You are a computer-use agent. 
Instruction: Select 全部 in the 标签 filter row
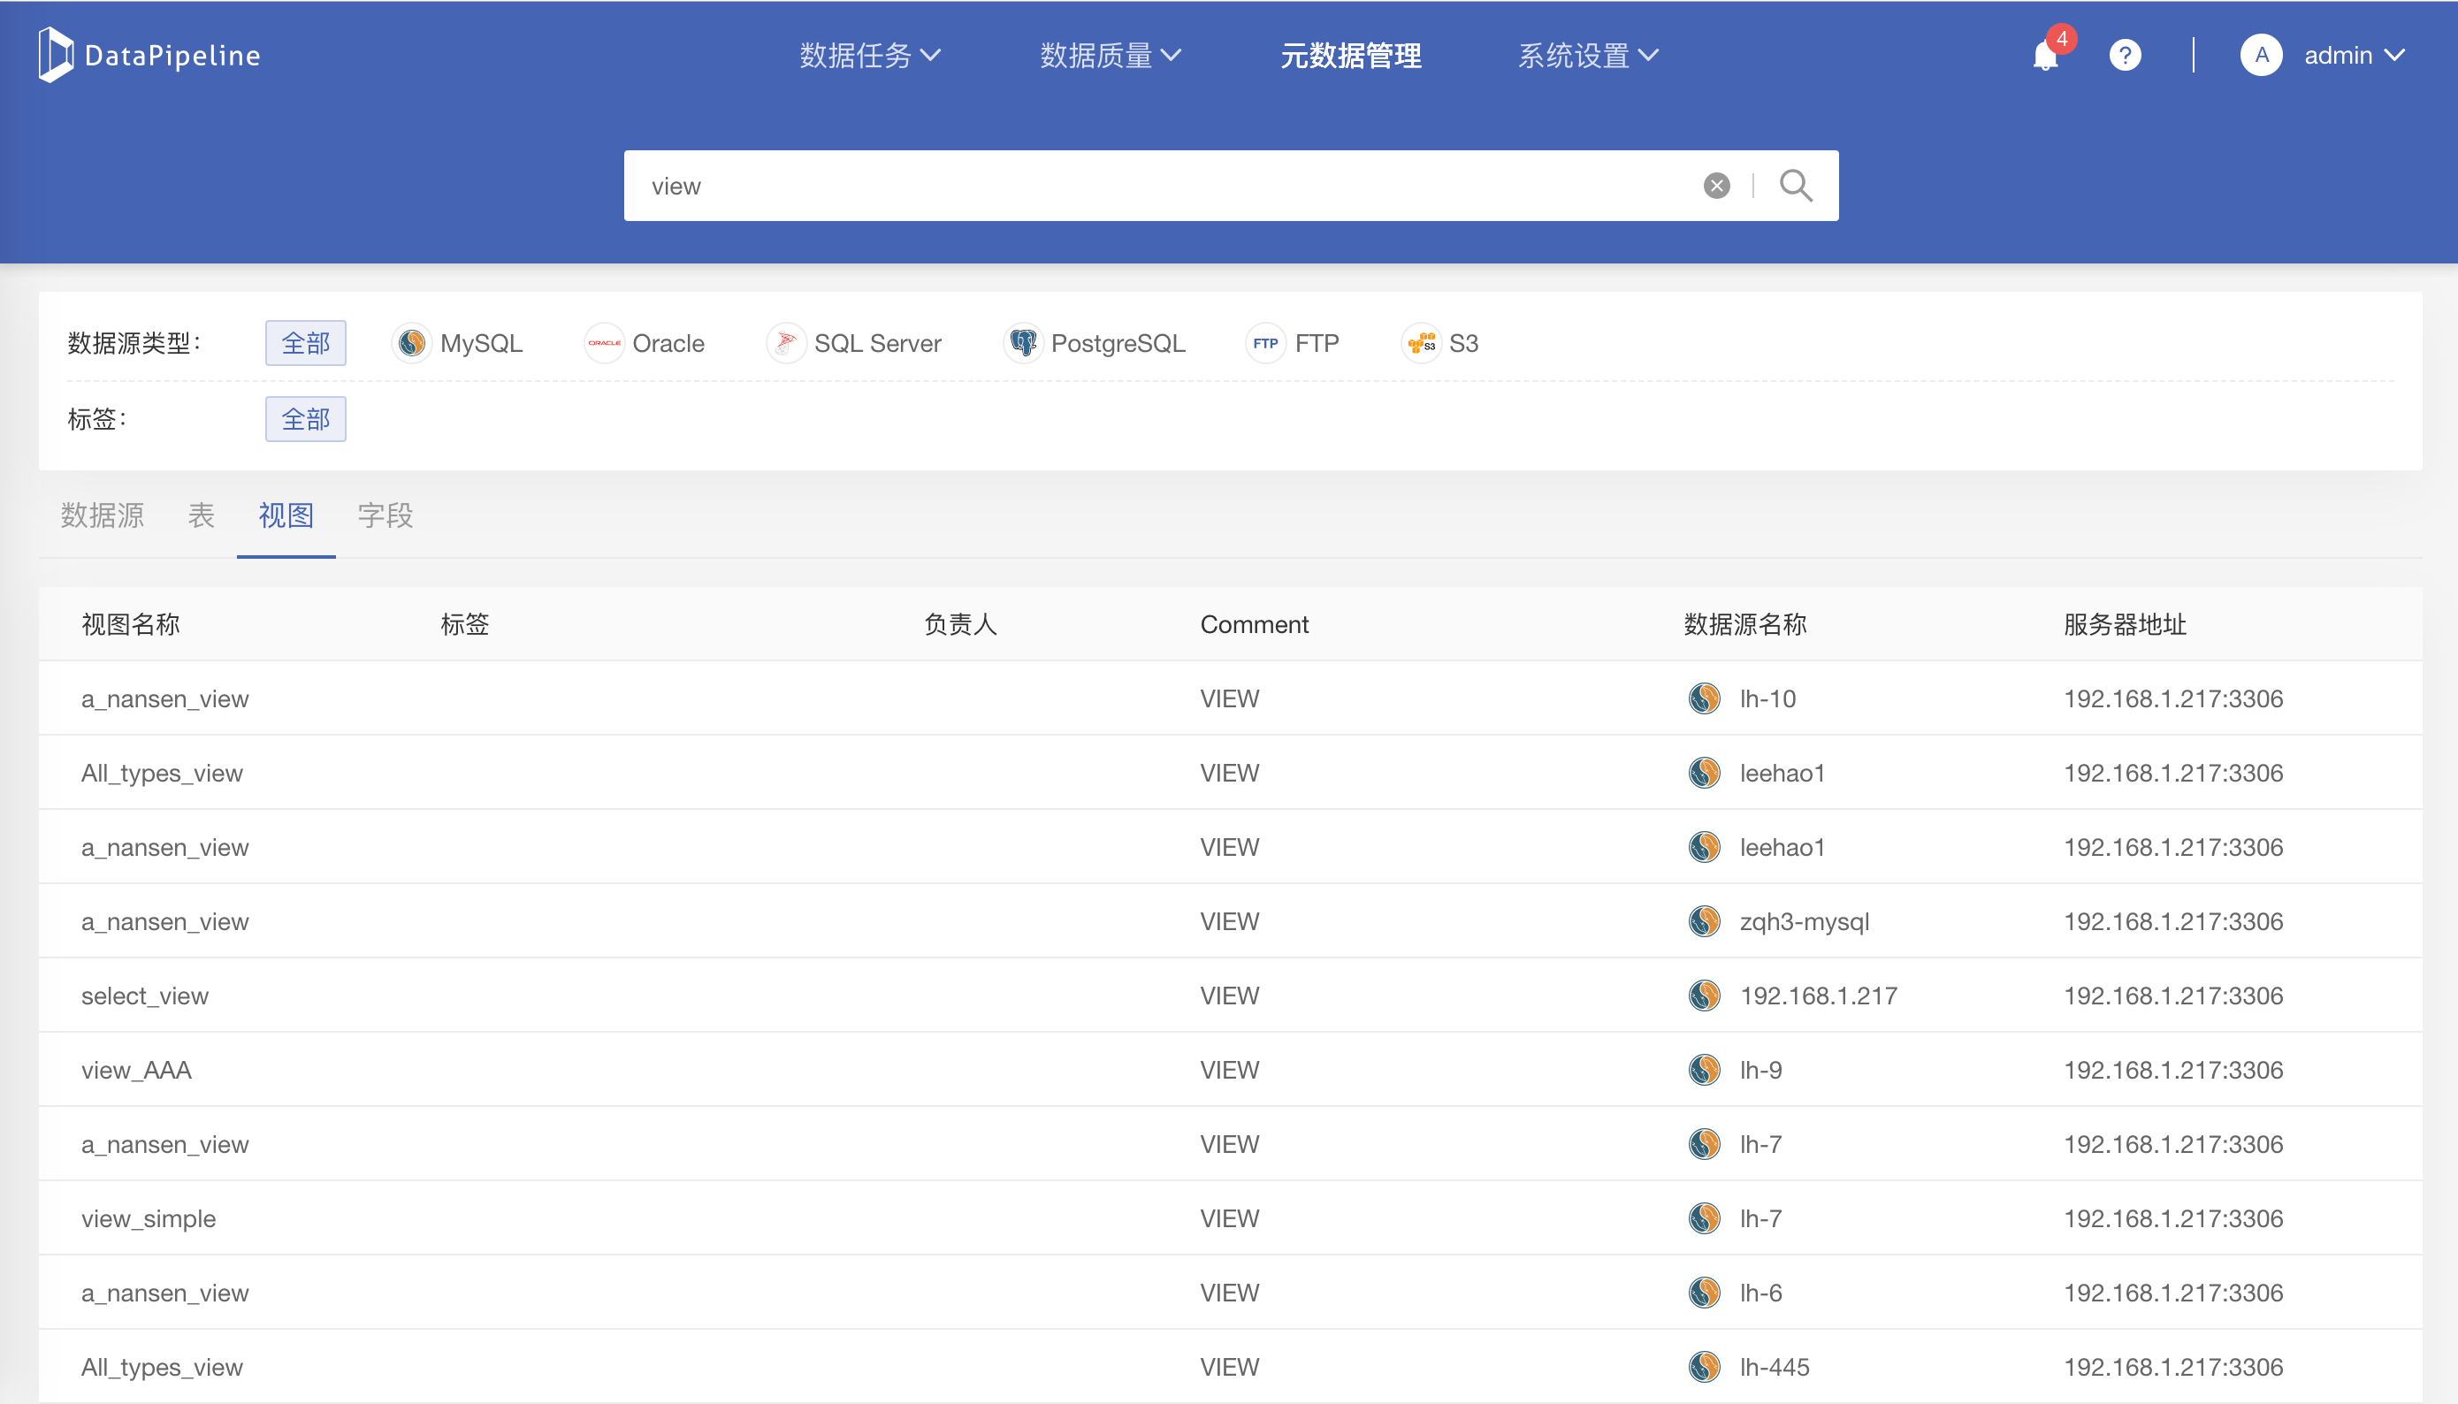306,419
